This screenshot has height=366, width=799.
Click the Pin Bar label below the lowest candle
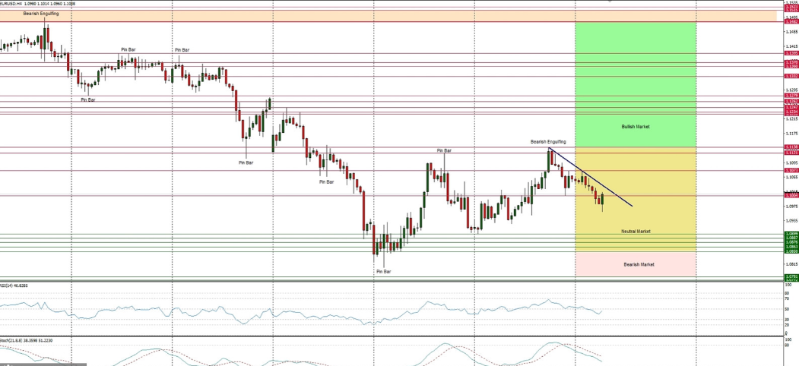coord(384,271)
